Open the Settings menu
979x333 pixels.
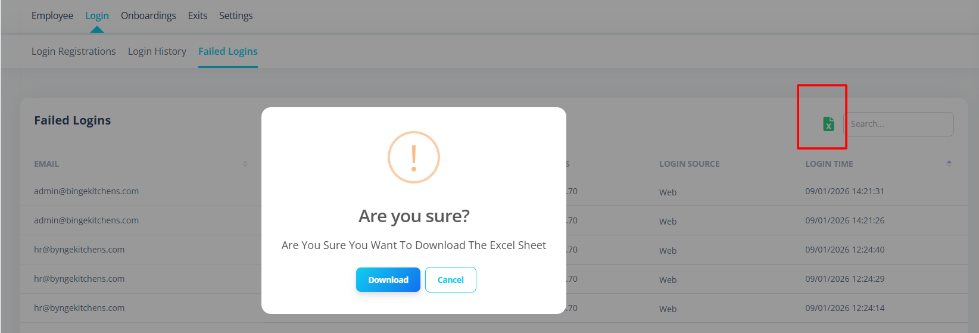tap(236, 15)
